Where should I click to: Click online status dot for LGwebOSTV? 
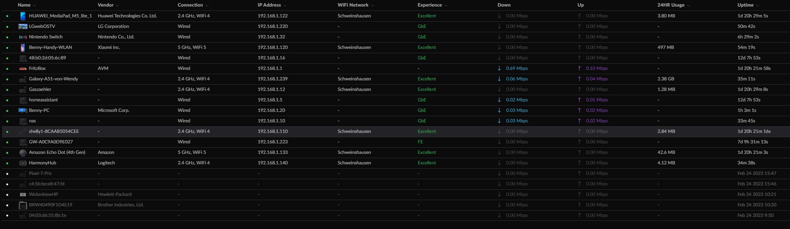click(x=7, y=27)
